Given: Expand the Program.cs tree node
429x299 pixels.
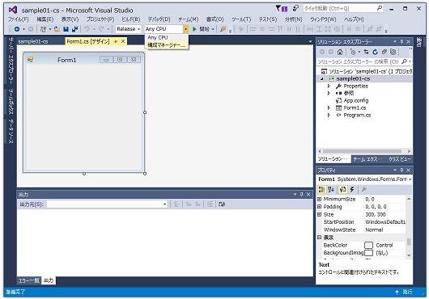Looking at the screenshot, I should point(329,116).
